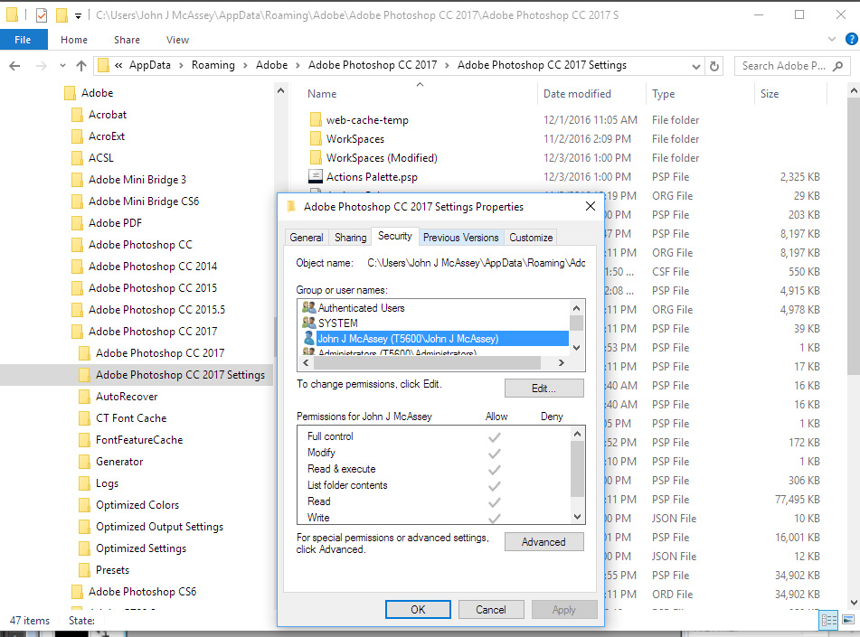The width and height of the screenshot is (860, 637).
Task: Select CT Font Cache folder
Action: (131, 418)
